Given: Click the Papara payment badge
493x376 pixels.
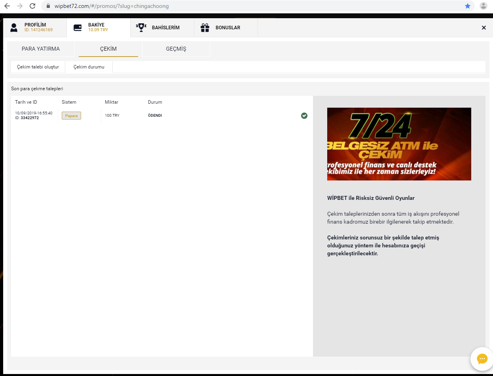Looking at the screenshot, I should pyautogui.click(x=71, y=116).
